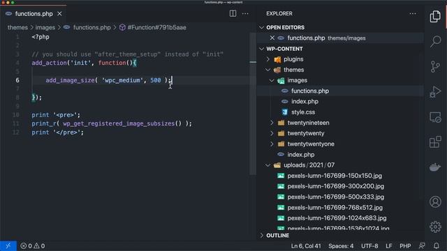Open the Source Control view
This screenshot has width=447, height=251.
[x=435, y=67]
